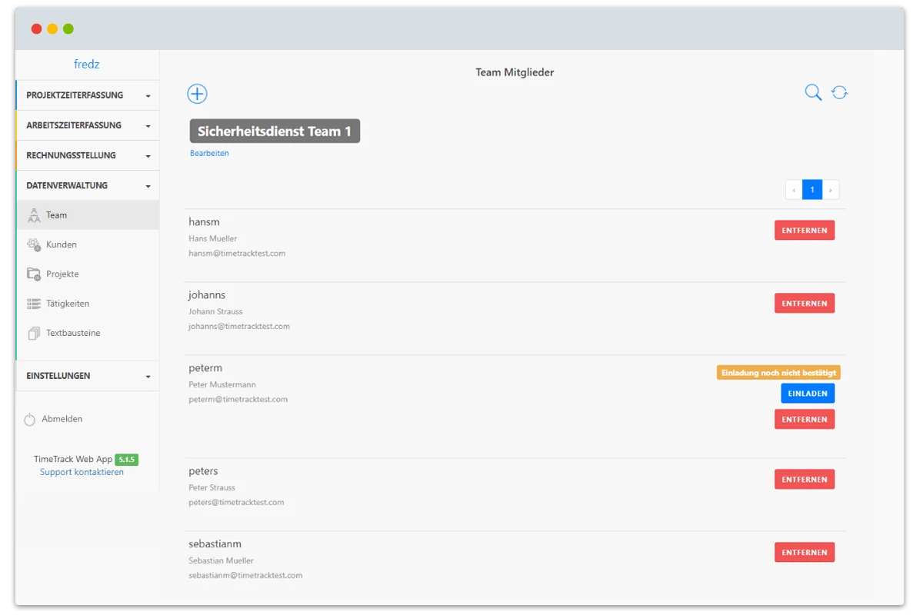Click the Kunden icon in sidebar
This screenshot has height=615, width=923.
(34, 244)
